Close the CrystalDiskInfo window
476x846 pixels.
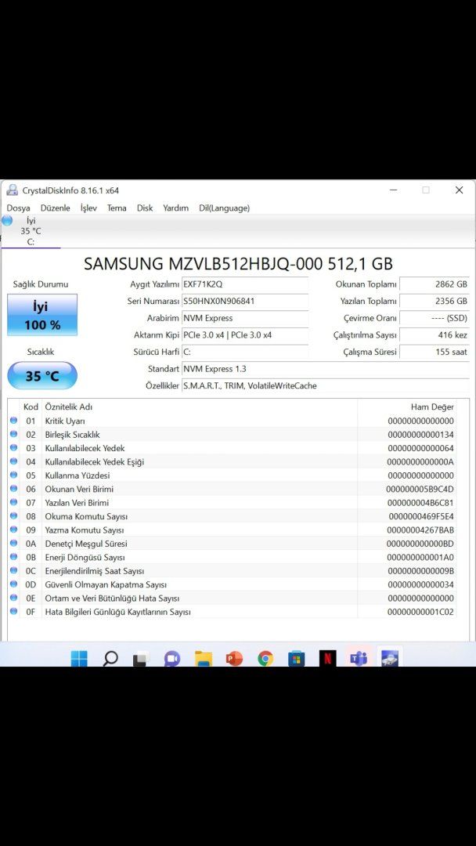pos(459,190)
